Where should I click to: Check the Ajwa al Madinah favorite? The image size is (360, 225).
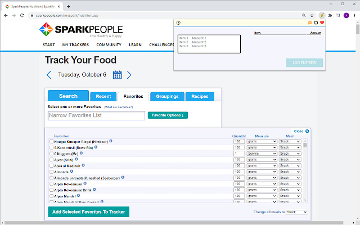pyautogui.click(x=51, y=165)
